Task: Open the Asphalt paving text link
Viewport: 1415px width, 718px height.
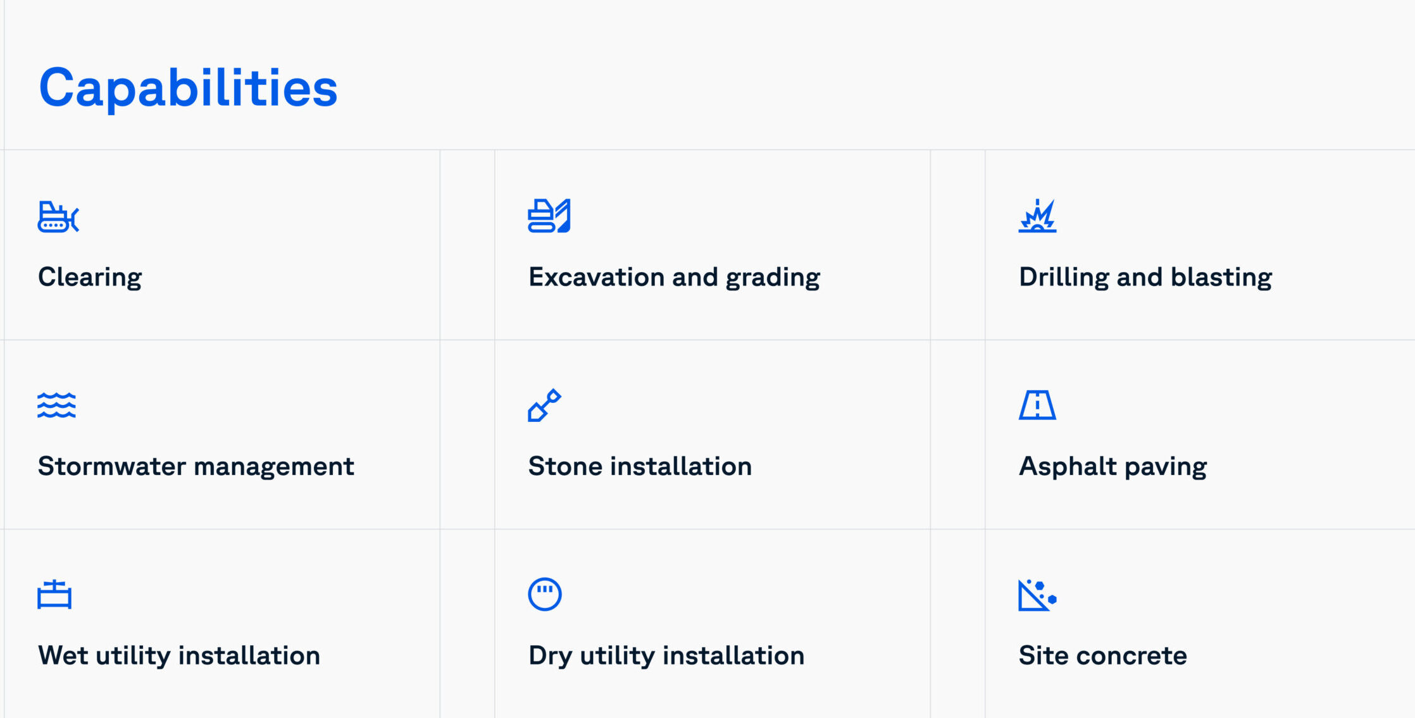Action: (x=1113, y=467)
